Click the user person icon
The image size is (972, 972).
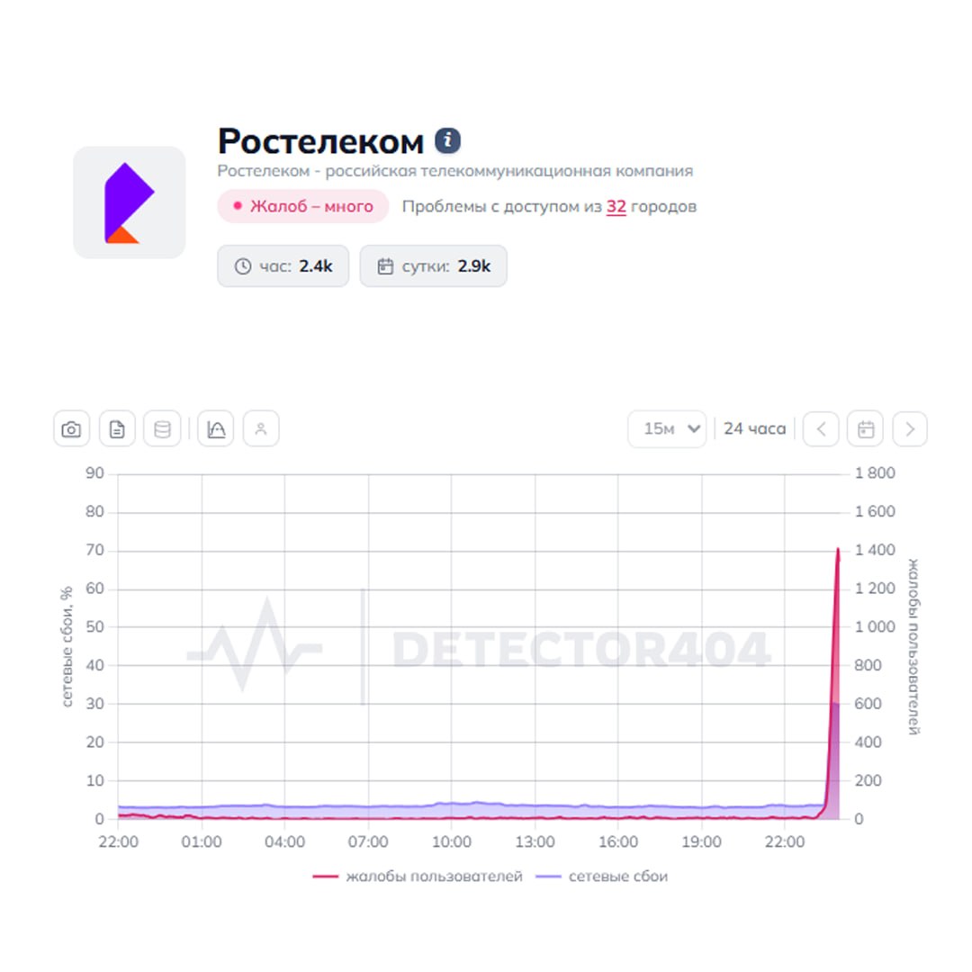261,429
